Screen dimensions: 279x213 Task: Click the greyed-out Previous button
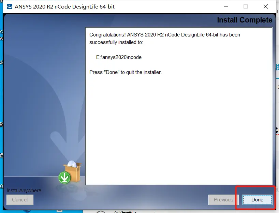[x=223, y=200]
